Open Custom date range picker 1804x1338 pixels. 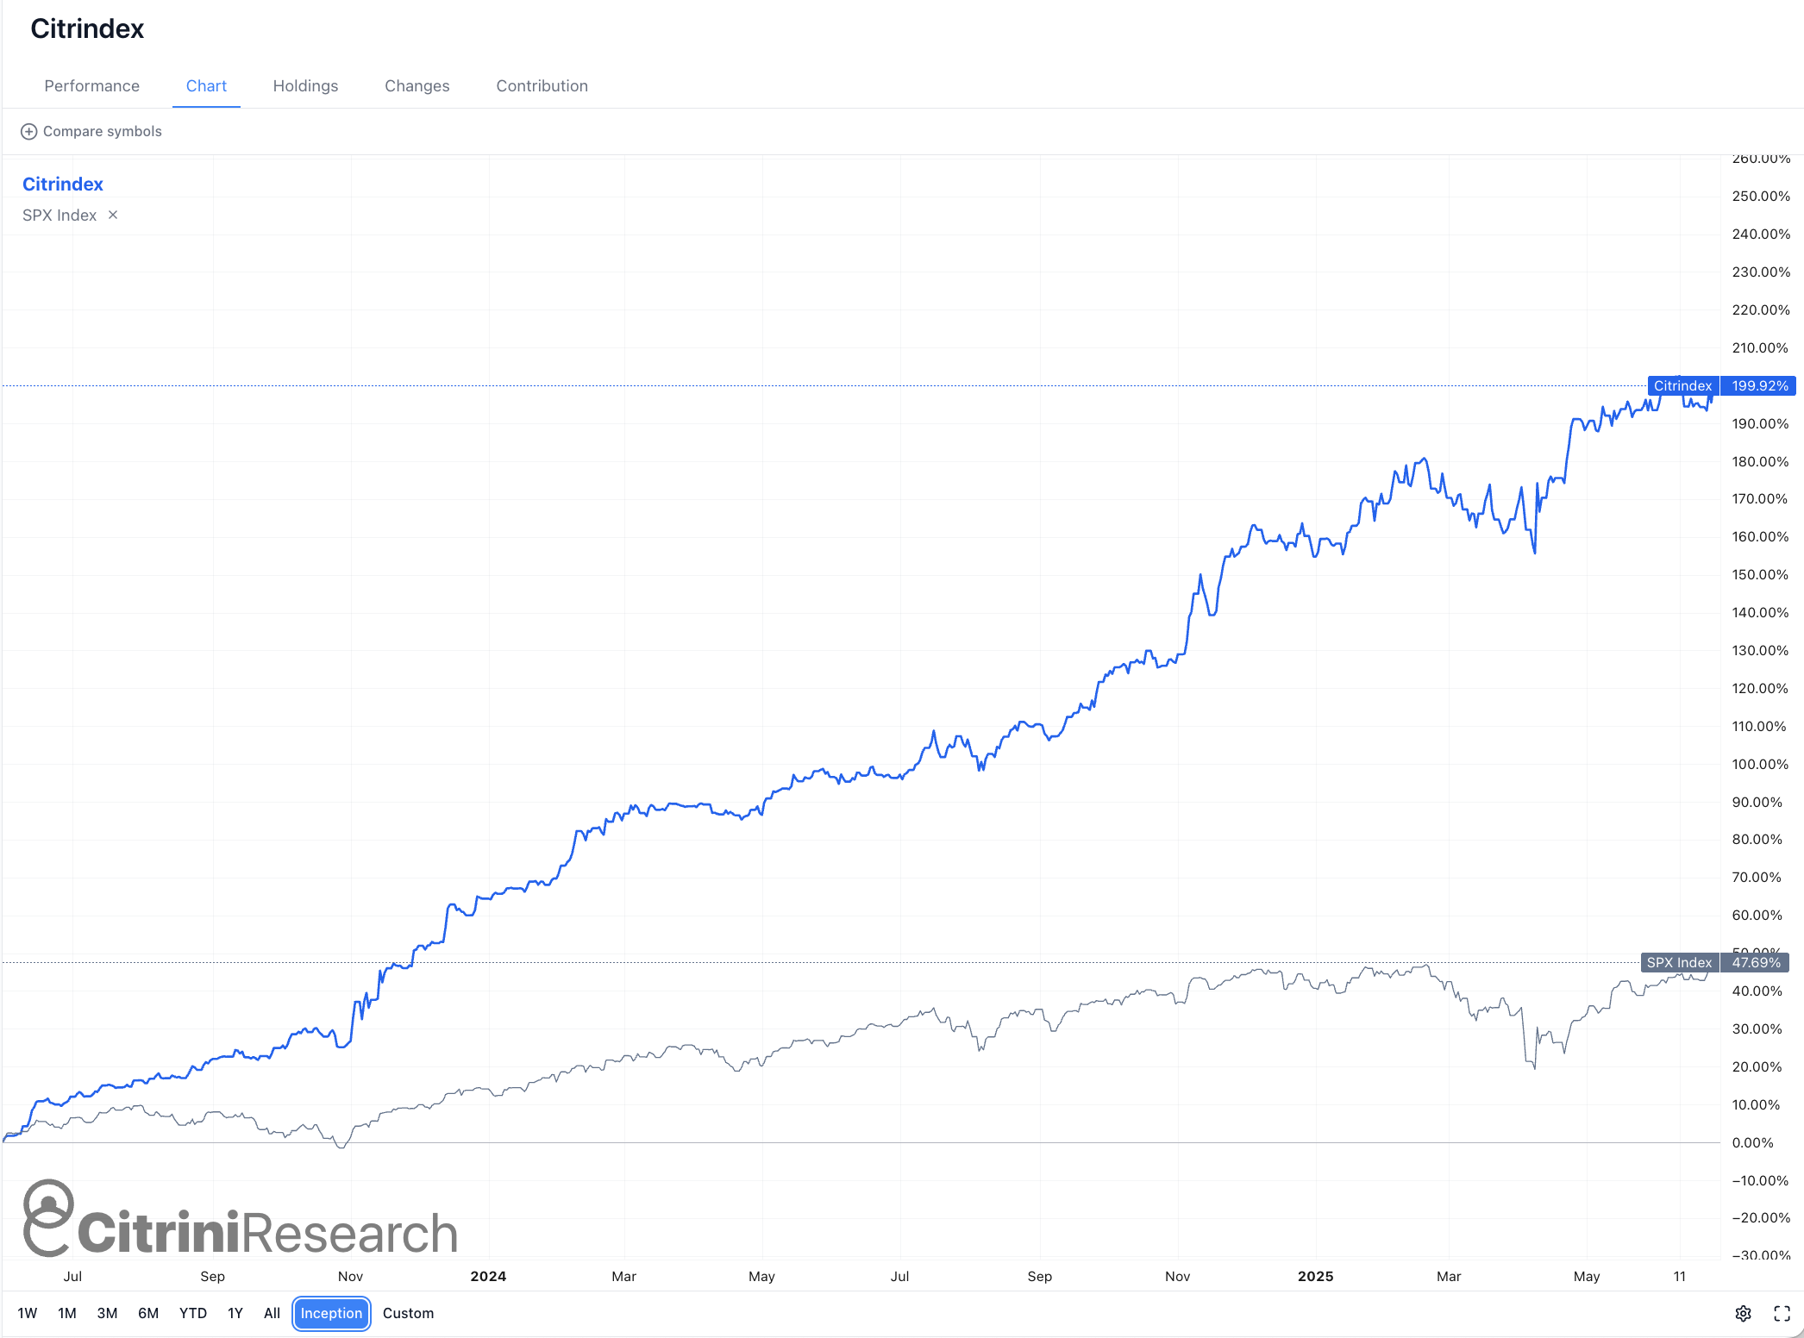coord(409,1314)
